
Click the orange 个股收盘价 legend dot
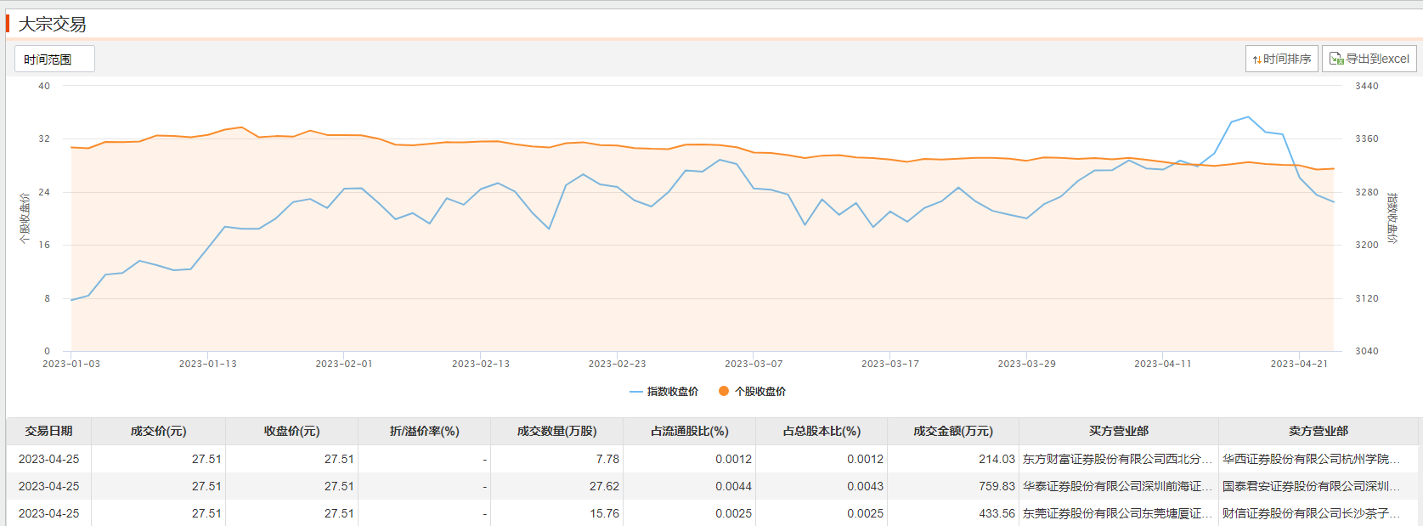pyautogui.click(x=724, y=392)
